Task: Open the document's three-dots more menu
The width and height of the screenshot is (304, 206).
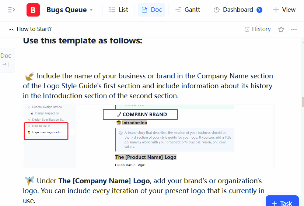Action: (x=294, y=29)
